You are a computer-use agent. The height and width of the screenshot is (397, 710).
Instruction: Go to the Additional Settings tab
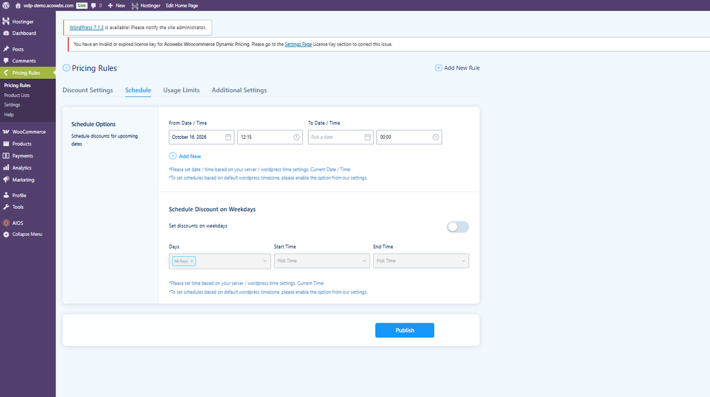click(239, 90)
